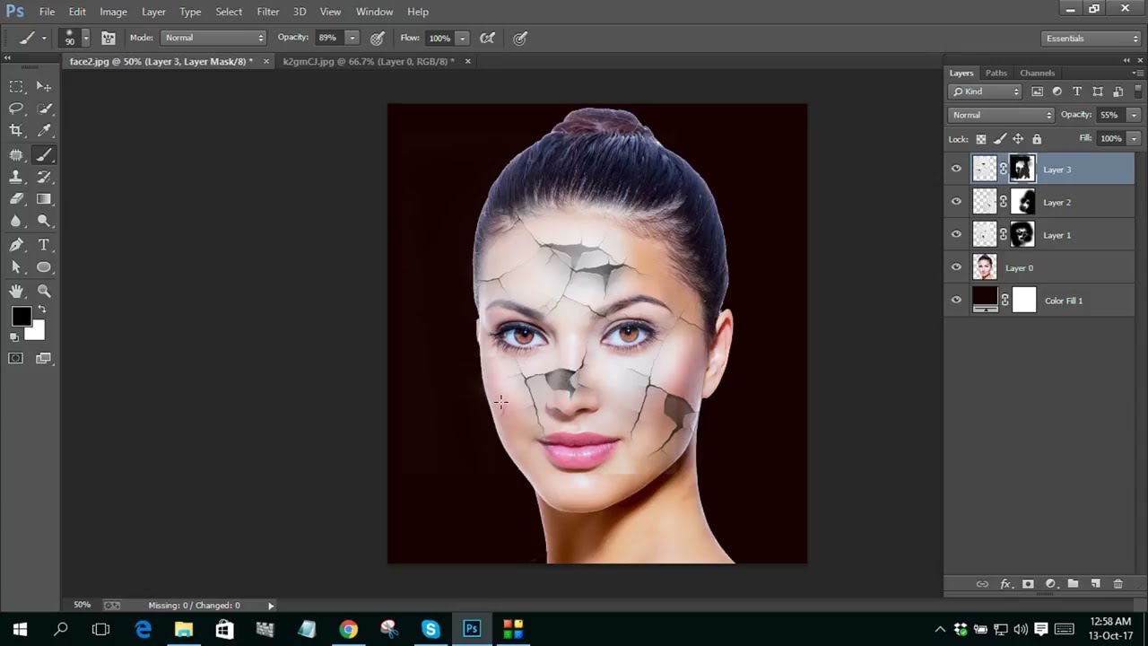Toggle lock position

pyautogui.click(x=1018, y=139)
